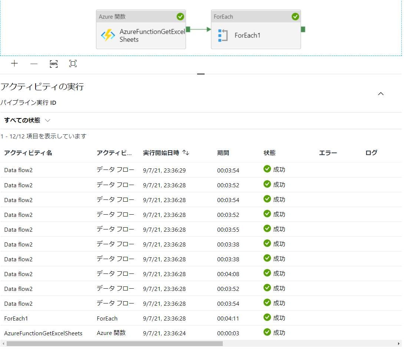This screenshot has height=349, width=404.
Task: Sort by 実行開始日時 using arrows icon
Action: tap(186, 153)
